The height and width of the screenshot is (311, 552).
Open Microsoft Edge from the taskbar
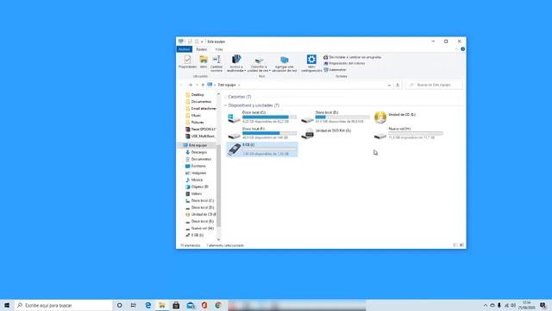click(147, 305)
